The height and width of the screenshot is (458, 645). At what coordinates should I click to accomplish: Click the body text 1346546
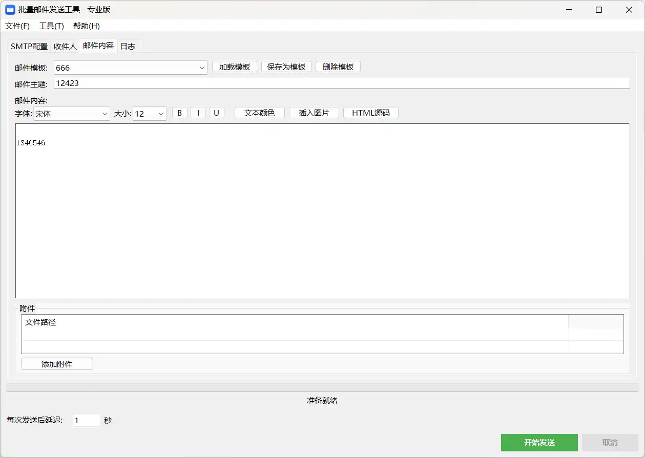tap(31, 143)
